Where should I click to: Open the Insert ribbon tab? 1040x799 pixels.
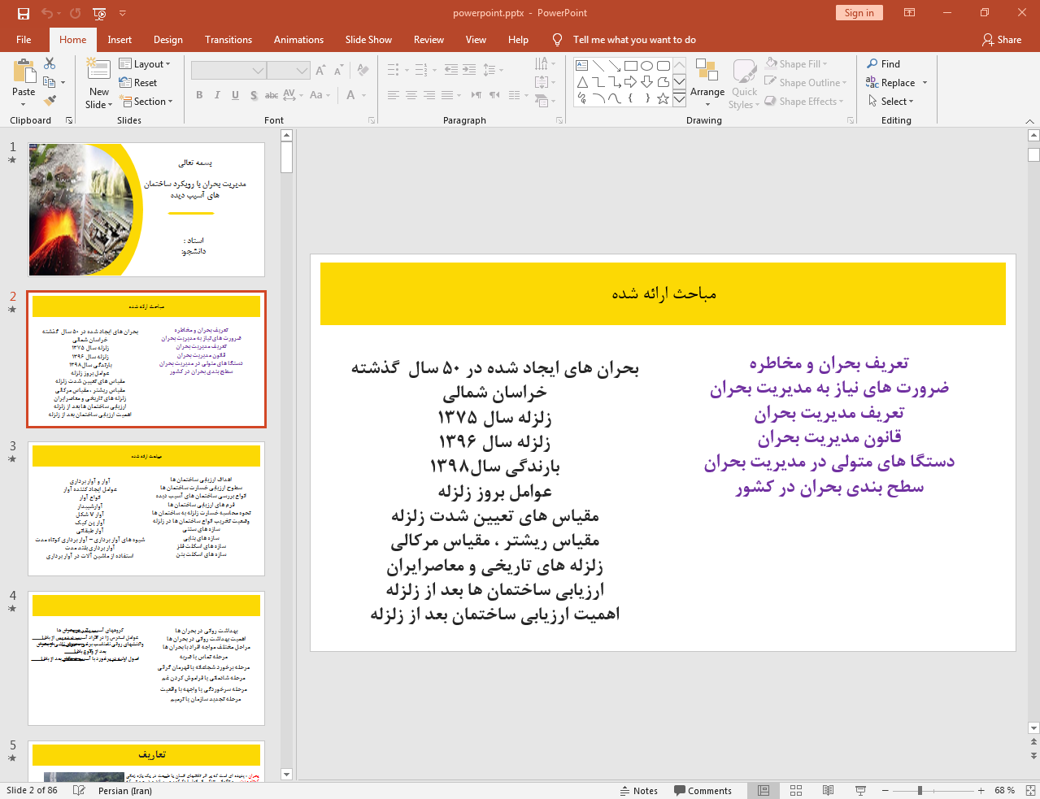click(120, 40)
